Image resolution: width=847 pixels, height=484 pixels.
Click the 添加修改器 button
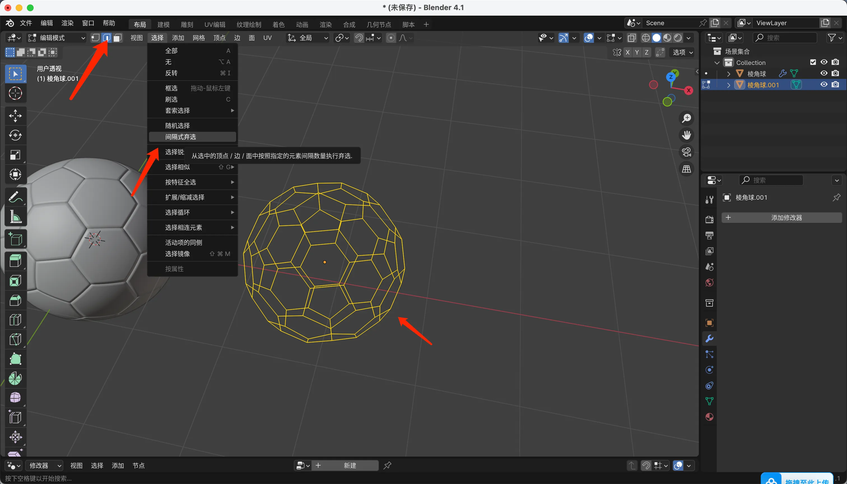pyautogui.click(x=781, y=218)
